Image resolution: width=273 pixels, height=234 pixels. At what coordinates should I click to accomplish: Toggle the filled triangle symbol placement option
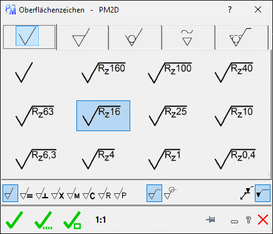(x=262, y=193)
